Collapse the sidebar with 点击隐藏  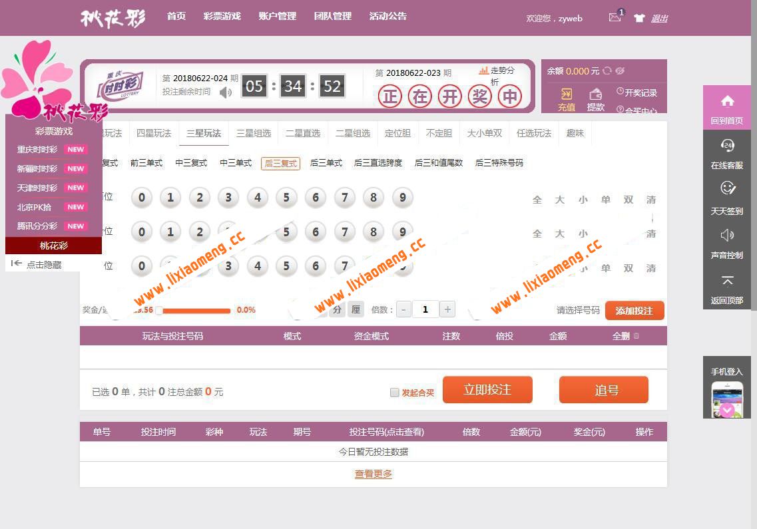coord(39,264)
